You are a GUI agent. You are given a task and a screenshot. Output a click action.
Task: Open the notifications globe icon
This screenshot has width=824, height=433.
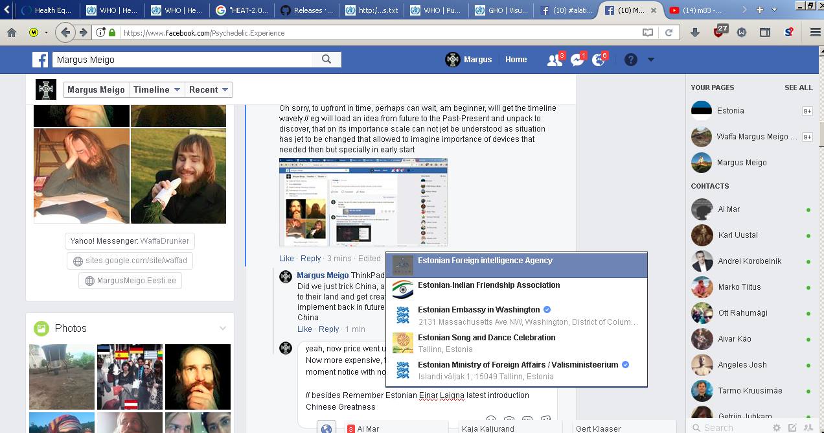point(599,60)
